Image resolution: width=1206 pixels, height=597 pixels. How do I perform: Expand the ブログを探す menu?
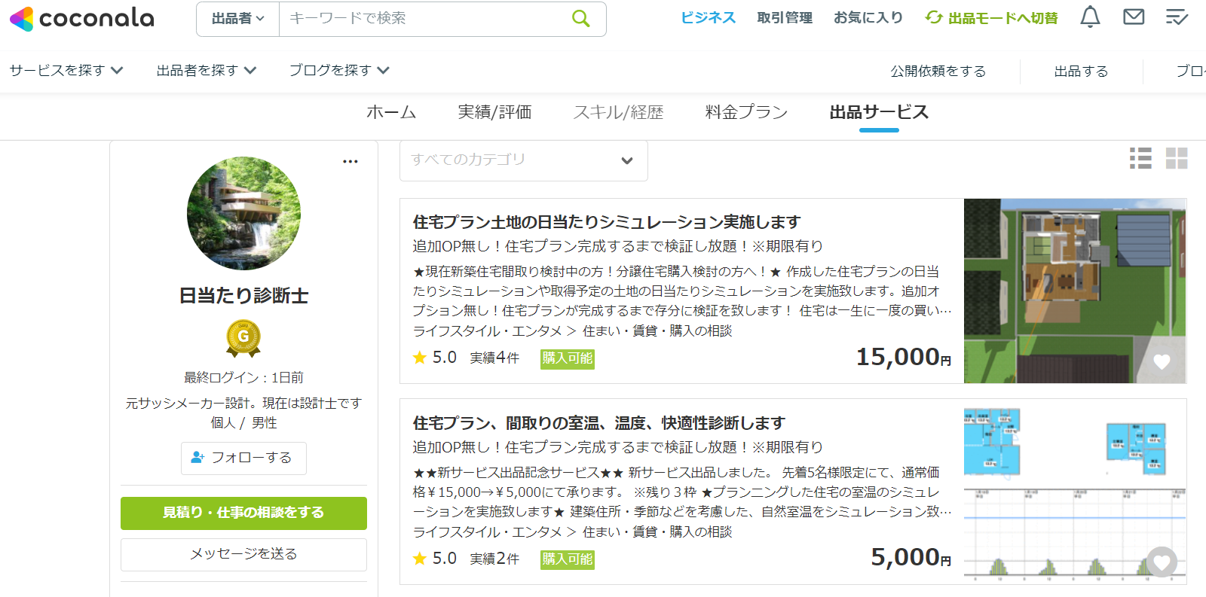339,71
